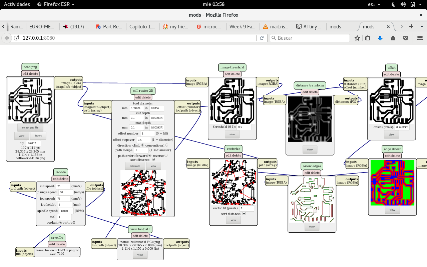Reload the current page

coord(262,38)
